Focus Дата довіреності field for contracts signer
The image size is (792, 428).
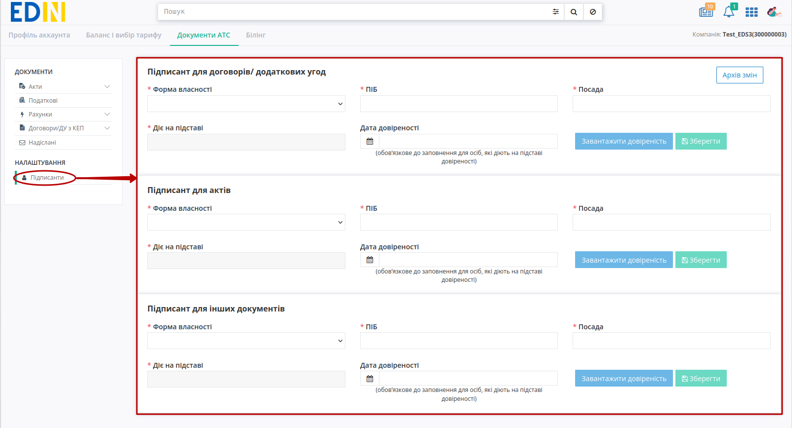tap(468, 141)
